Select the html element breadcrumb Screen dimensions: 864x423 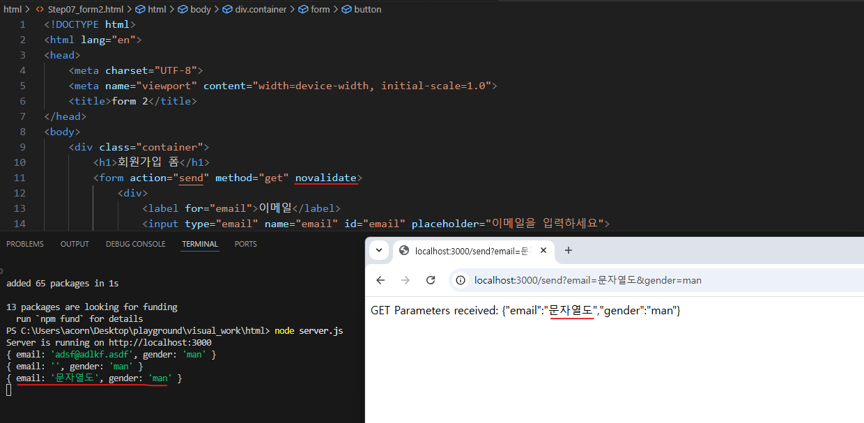(x=151, y=9)
